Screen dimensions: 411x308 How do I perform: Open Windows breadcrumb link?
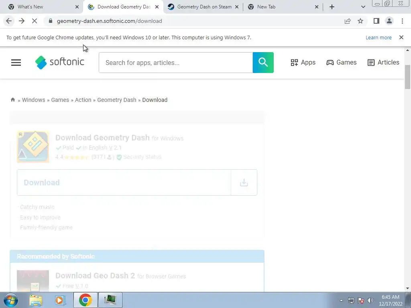(34, 100)
